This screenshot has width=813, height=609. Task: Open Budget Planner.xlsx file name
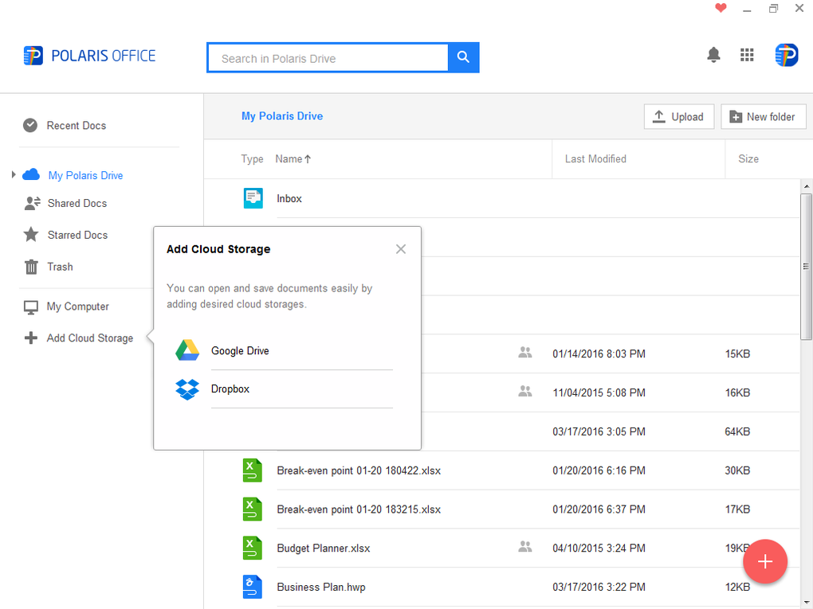point(324,548)
